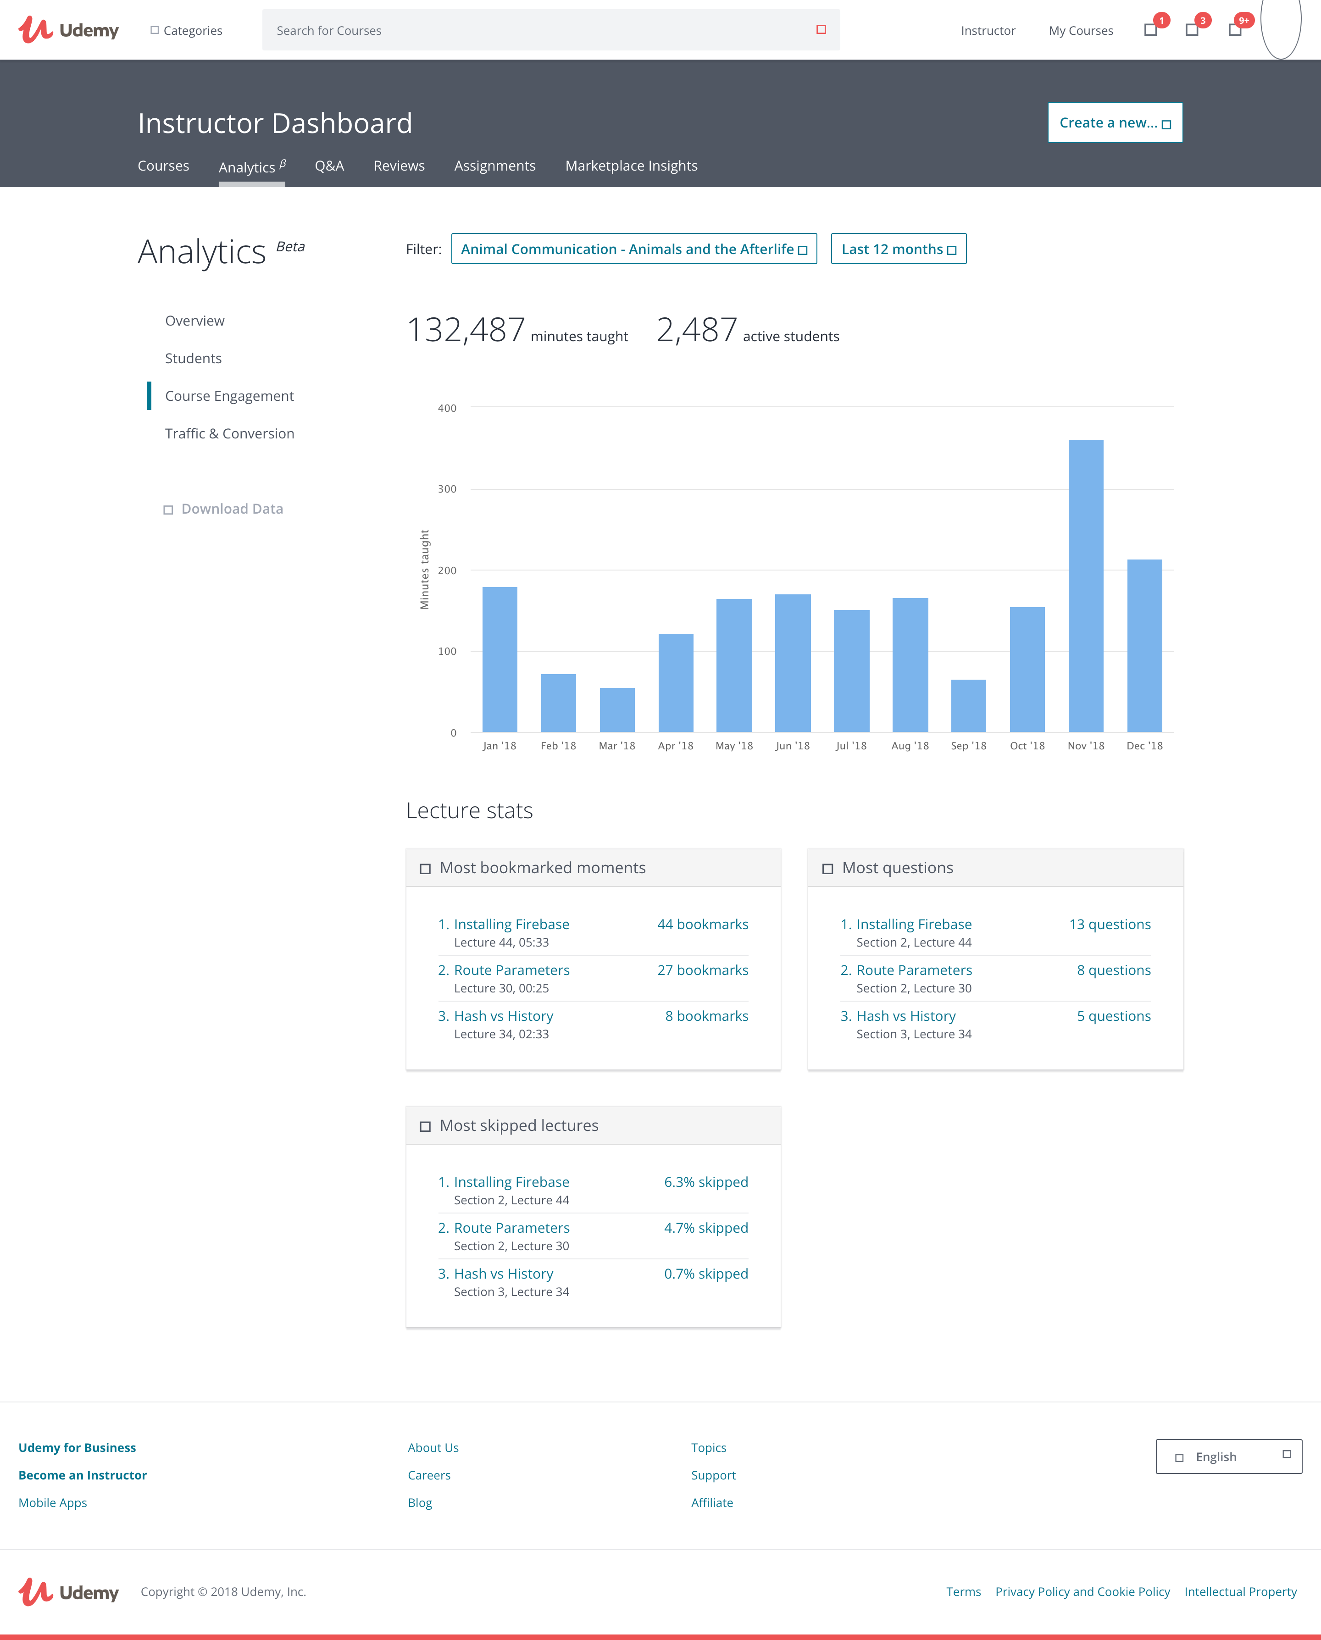The height and width of the screenshot is (1640, 1321).
Task: Open Hash vs History in skipped lectures
Action: pos(504,1274)
